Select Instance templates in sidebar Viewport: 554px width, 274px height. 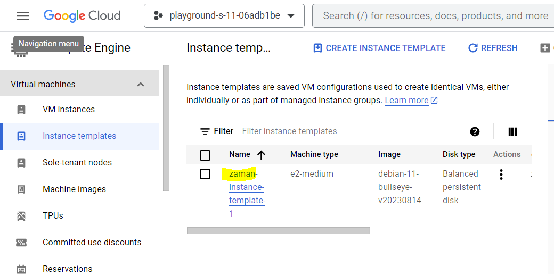point(79,136)
